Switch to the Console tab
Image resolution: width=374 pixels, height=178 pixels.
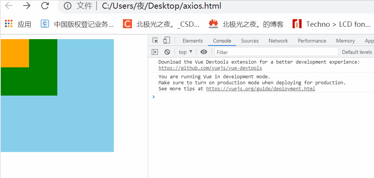tap(222, 41)
